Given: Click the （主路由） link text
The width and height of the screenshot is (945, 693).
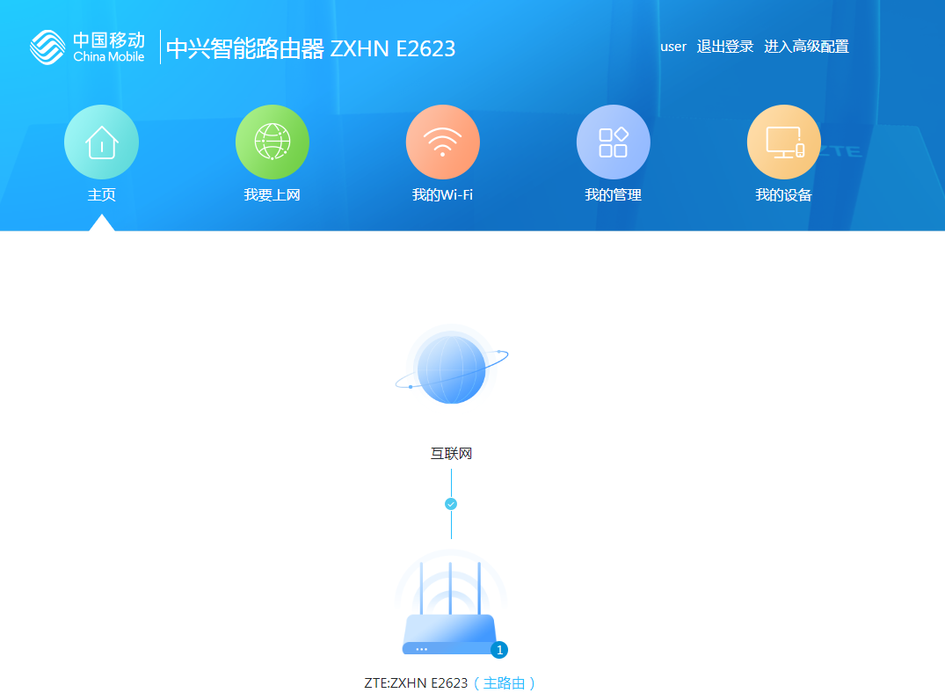Looking at the screenshot, I should [505, 682].
